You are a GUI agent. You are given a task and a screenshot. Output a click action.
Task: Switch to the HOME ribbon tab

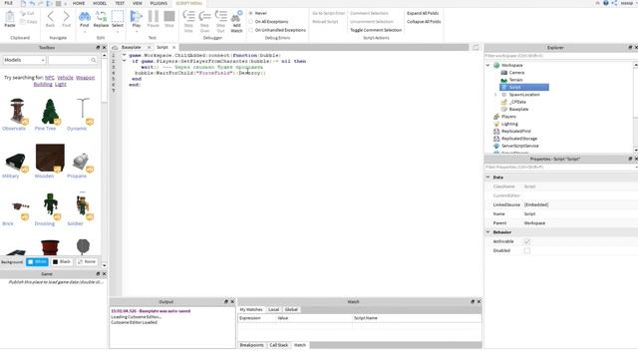[79, 3]
